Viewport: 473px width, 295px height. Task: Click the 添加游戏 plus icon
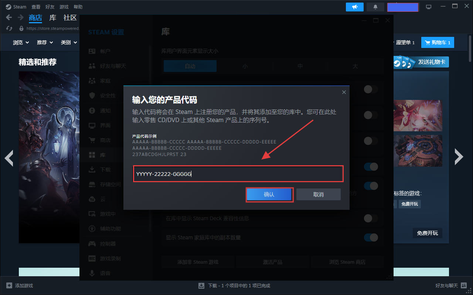coord(9,285)
